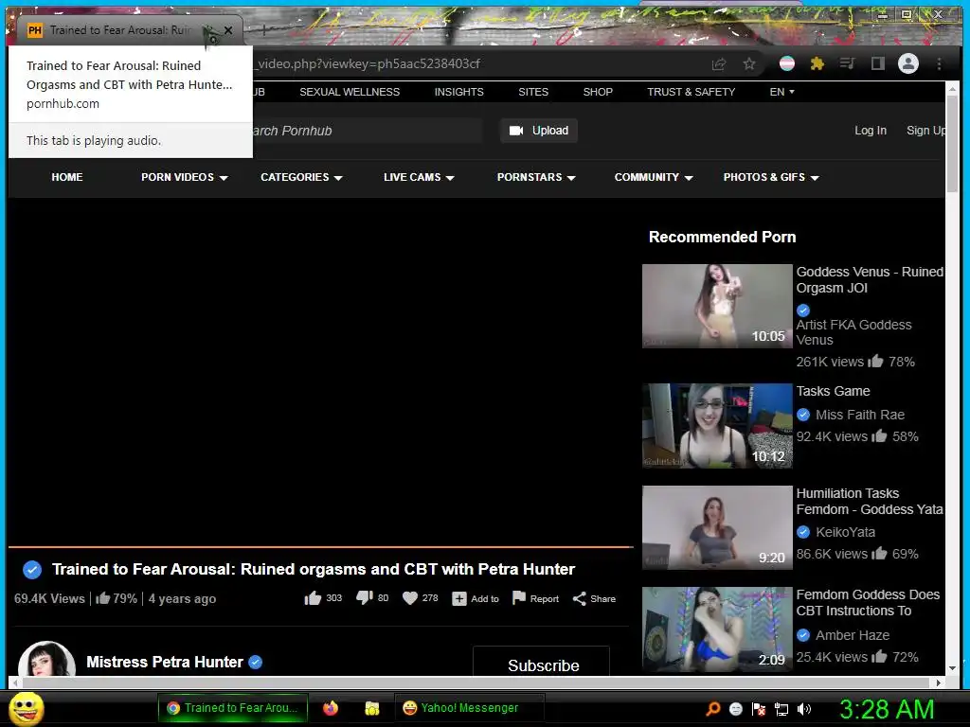This screenshot has width=970, height=727.
Task: Open the Chrome three-dot menu
Action: click(939, 63)
